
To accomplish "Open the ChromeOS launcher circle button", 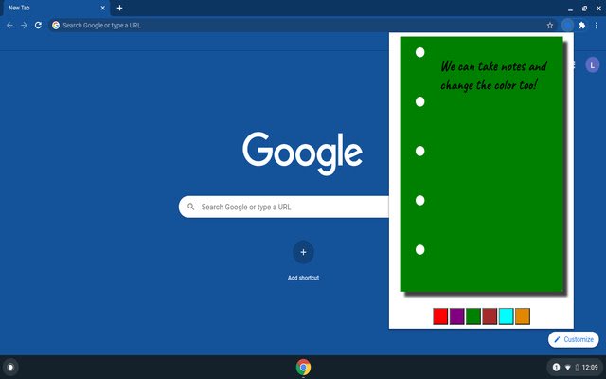I will tap(10, 367).
